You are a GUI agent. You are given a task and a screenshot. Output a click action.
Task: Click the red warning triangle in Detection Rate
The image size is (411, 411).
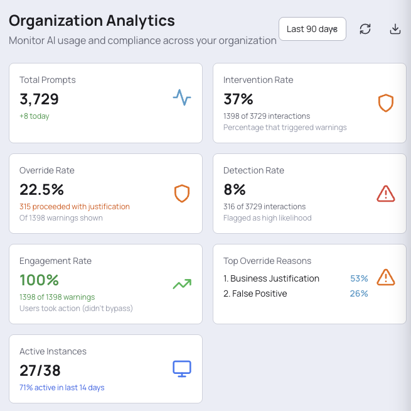click(385, 194)
